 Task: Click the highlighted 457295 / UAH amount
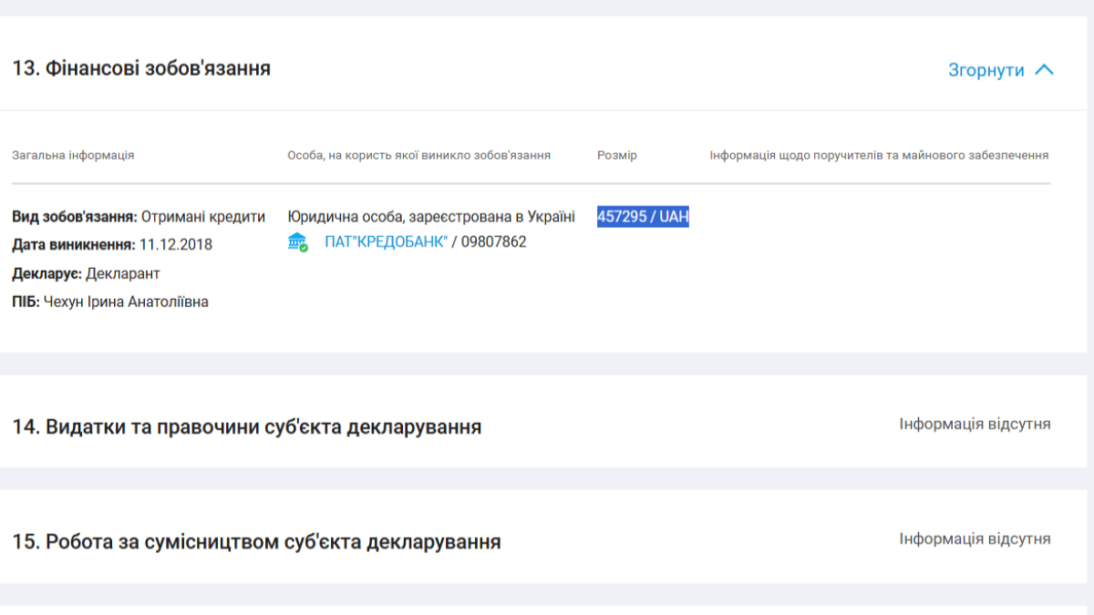(643, 217)
